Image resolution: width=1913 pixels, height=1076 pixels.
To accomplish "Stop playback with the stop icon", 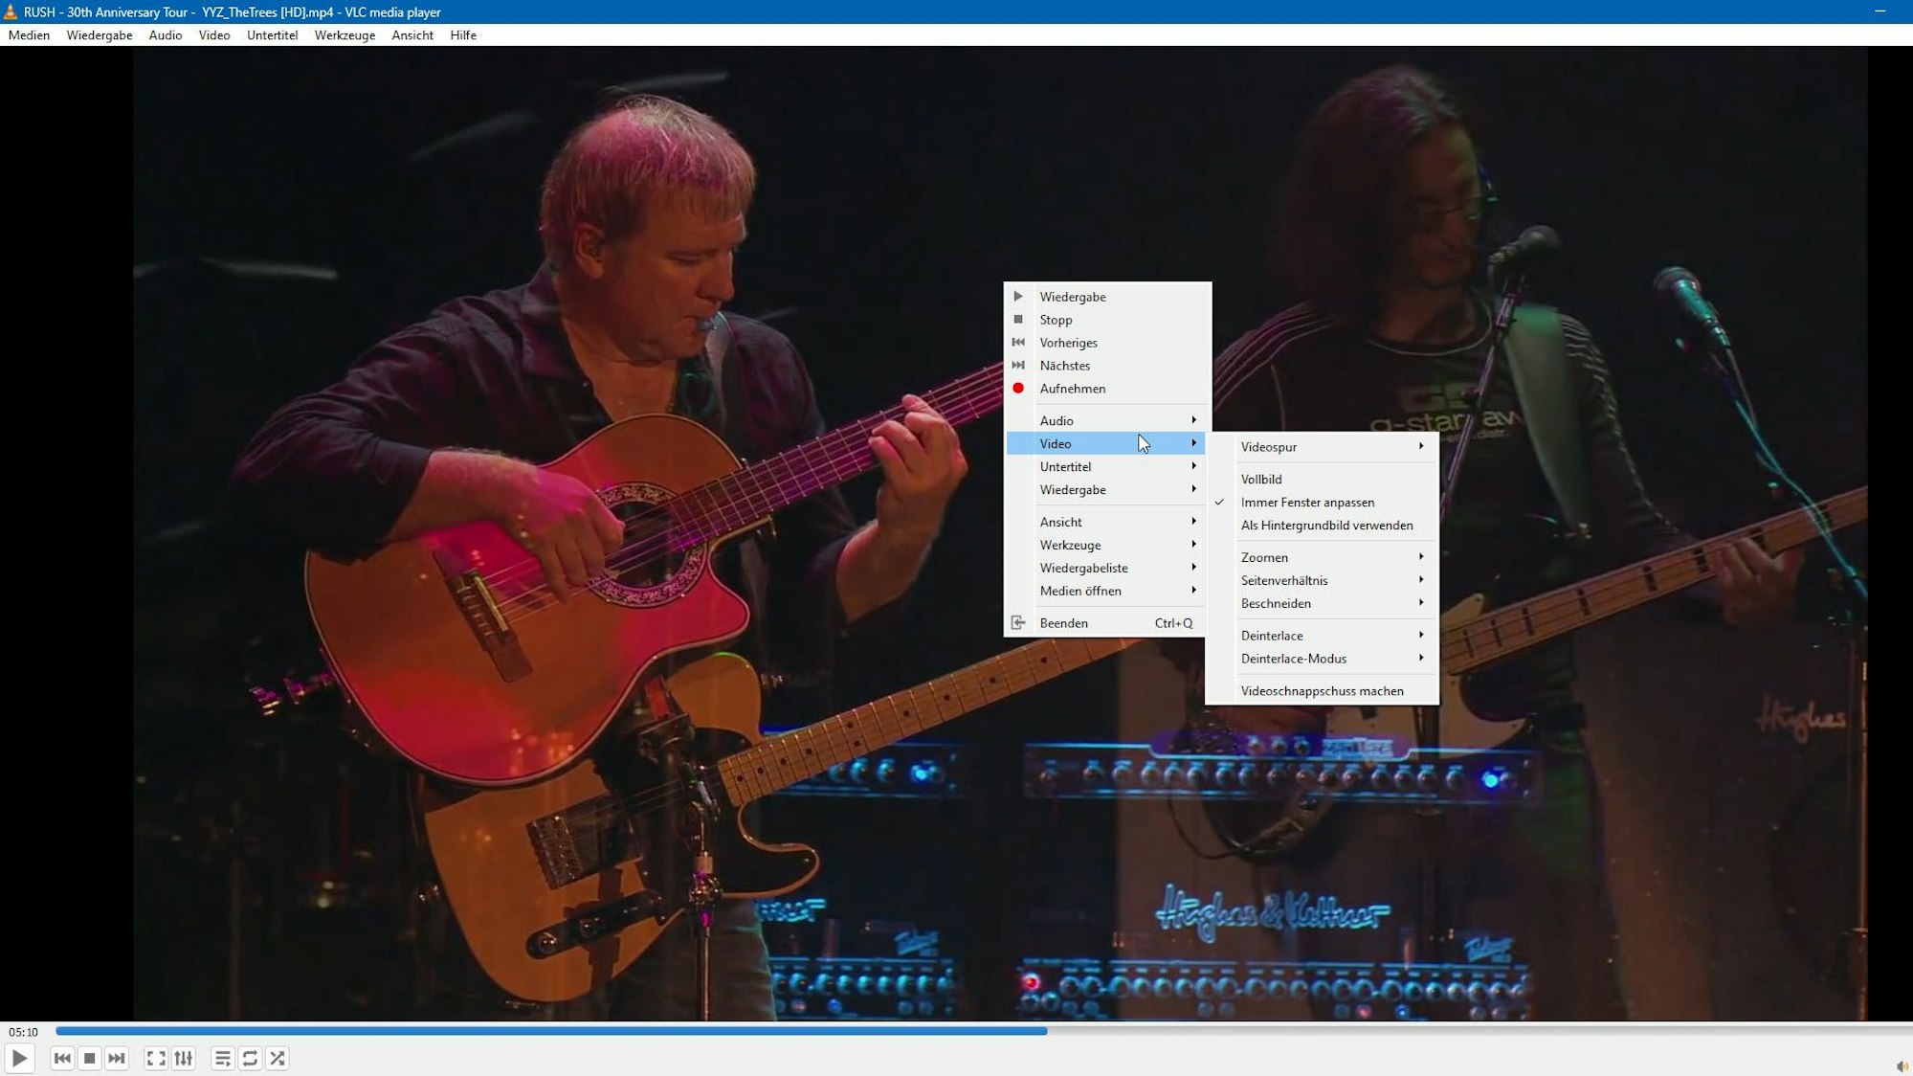I will (89, 1059).
